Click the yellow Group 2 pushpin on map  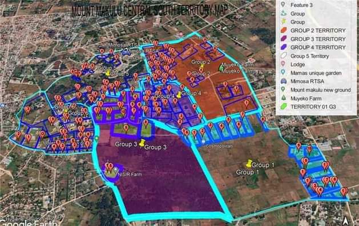pos(201,66)
